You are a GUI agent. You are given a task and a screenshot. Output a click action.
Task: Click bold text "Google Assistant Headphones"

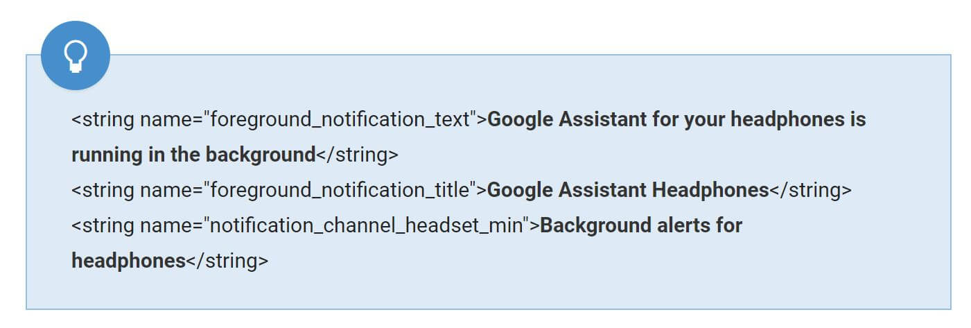pos(628,190)
